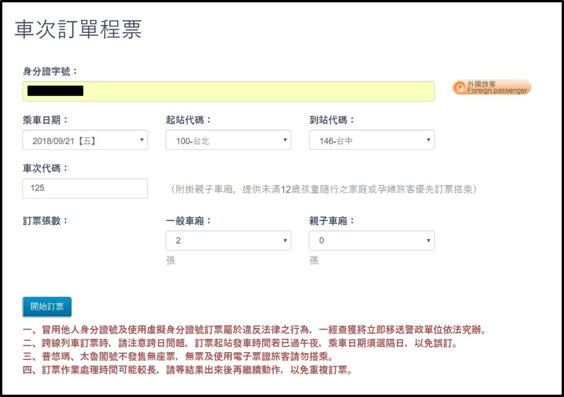Click the 張 unit under 一般車廂
Image resolution: width=564 pixels, height=397 pixels.
tap(171, 260)
